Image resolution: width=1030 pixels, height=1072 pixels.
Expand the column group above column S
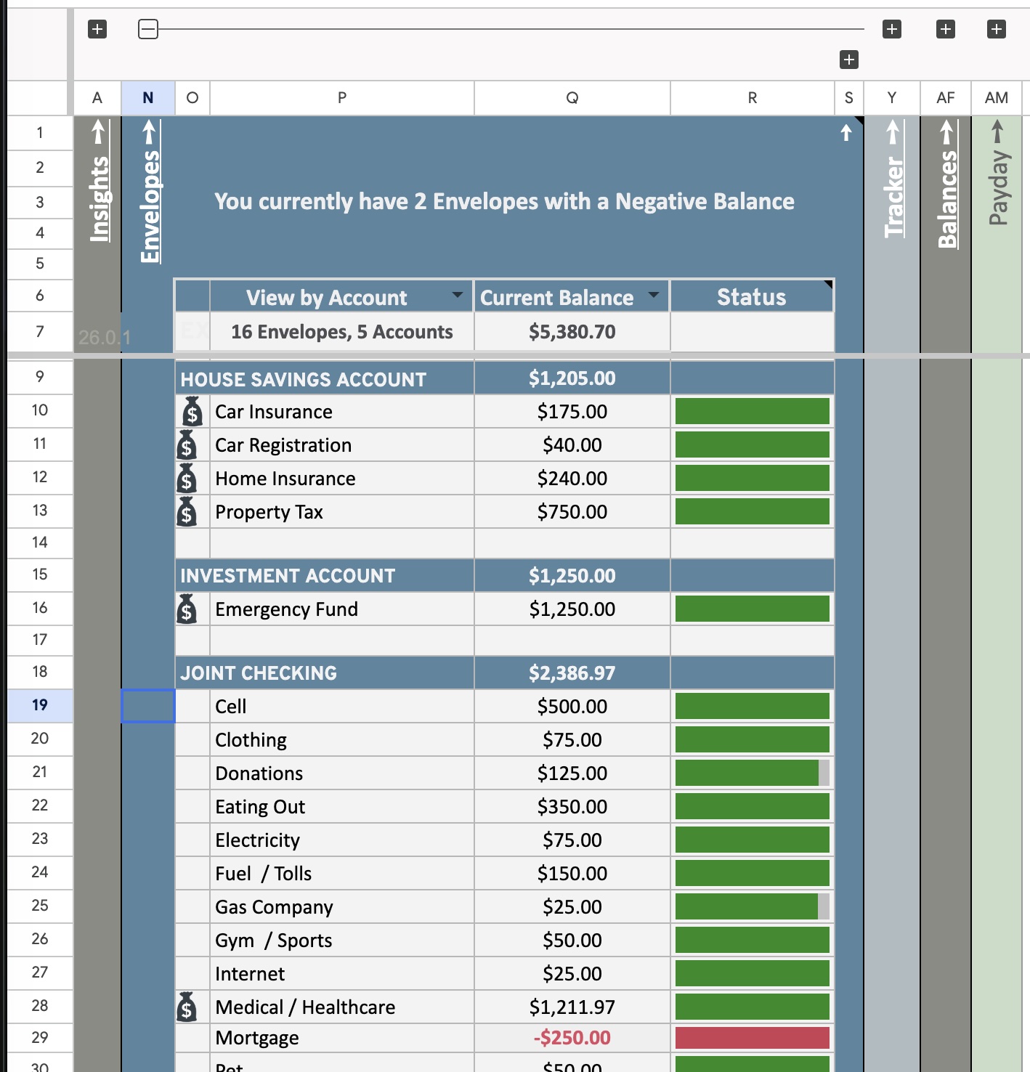click(849, 60)
